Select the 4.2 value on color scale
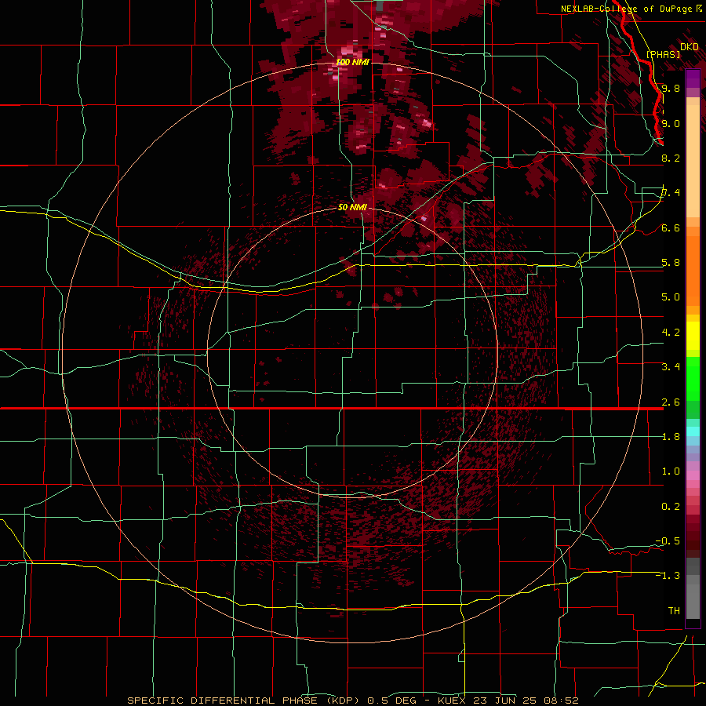 671,333
